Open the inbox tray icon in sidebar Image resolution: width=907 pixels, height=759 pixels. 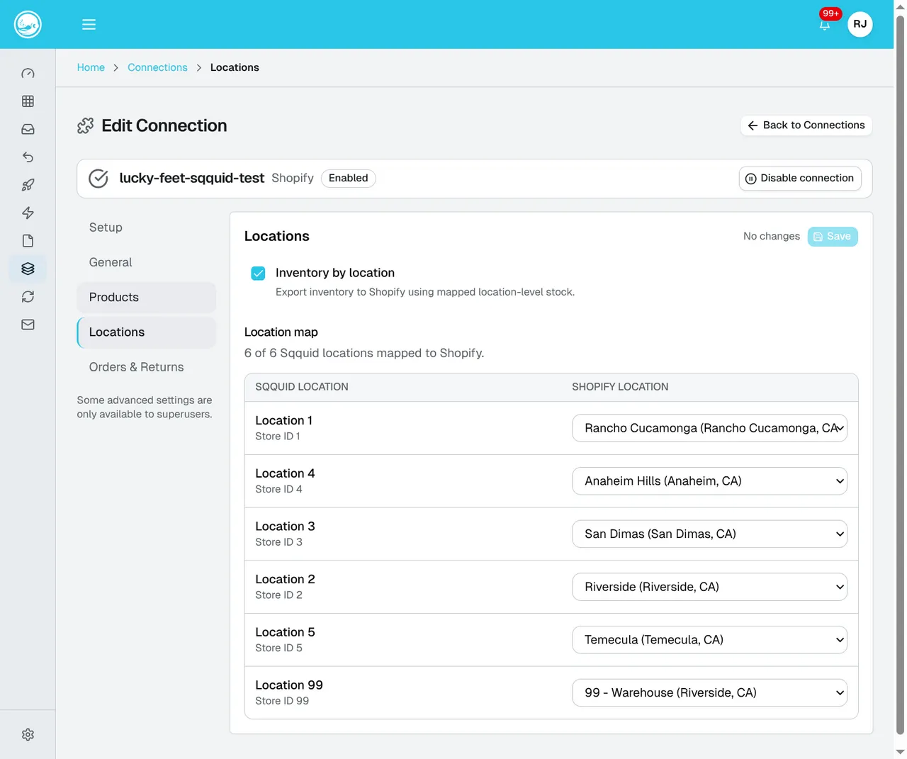click(28, 129)
